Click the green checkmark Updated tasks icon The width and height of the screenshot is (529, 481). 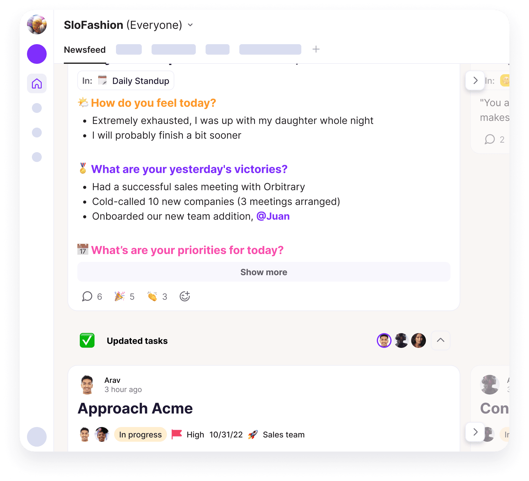tap(87, 341)
